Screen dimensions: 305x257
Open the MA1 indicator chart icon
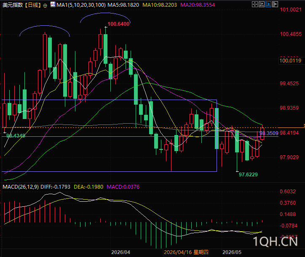point(53,4)
